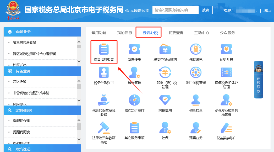The height and width of the screenshot is (152, 274).
Task: Select the 我要办税 tab
Action: pyautogui.click(x=150, y=33)
